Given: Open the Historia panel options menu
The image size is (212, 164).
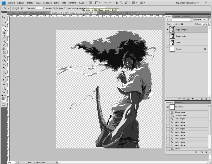Looking at the screenshot, I should (x=209, y=102).
